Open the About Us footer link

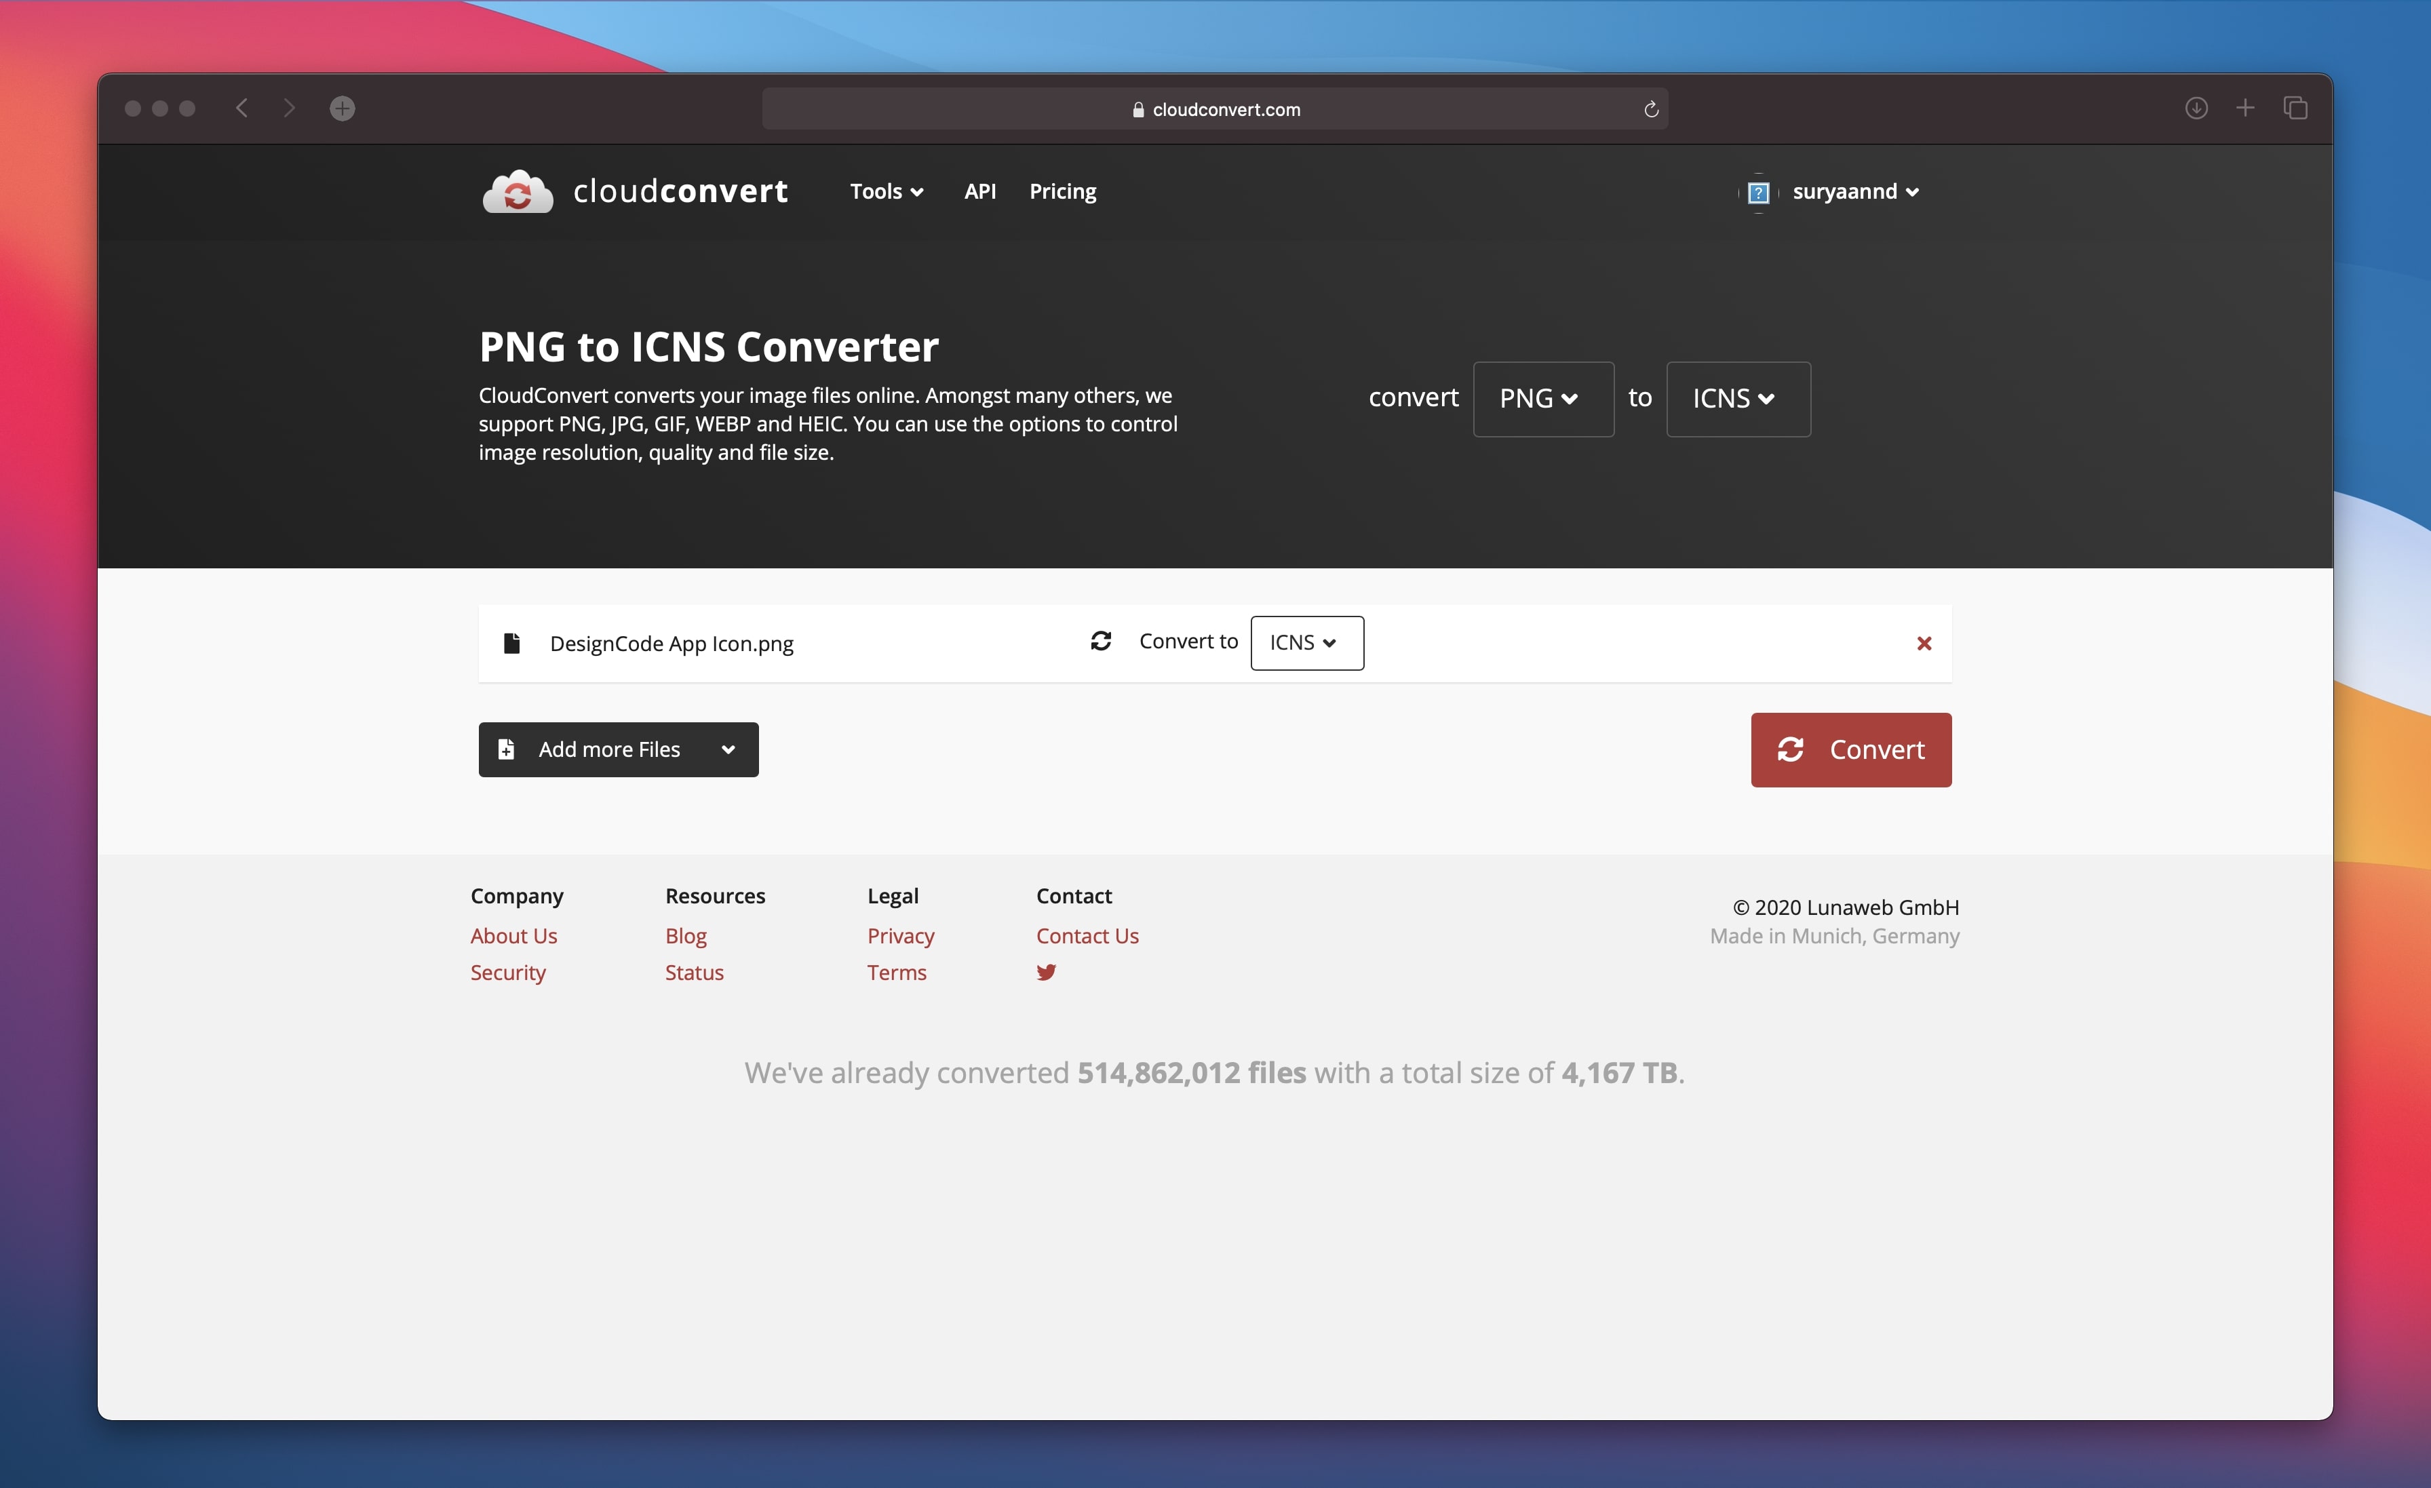point(513,935)
